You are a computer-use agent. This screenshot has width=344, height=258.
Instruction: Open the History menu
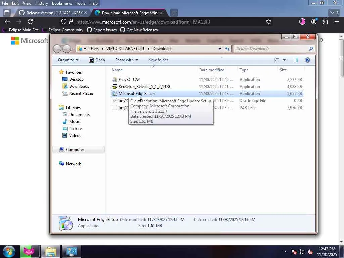[x=41, y=3]
